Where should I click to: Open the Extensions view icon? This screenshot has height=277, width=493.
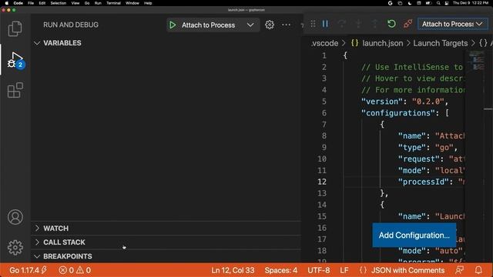coord(15,90)
